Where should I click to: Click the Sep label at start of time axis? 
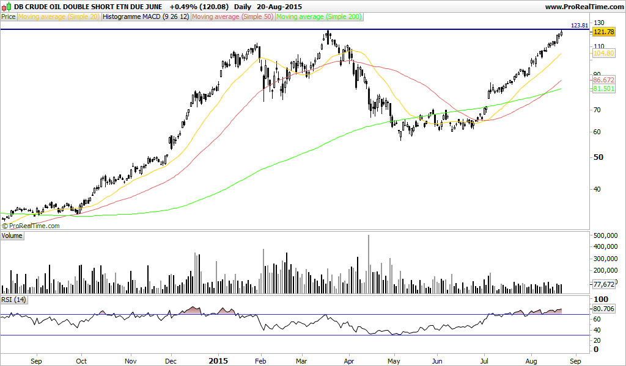click(x=36, y=361)
